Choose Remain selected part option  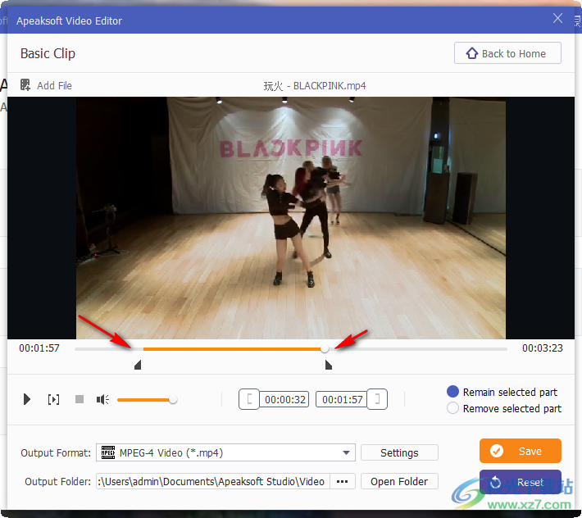click(503, 392)
